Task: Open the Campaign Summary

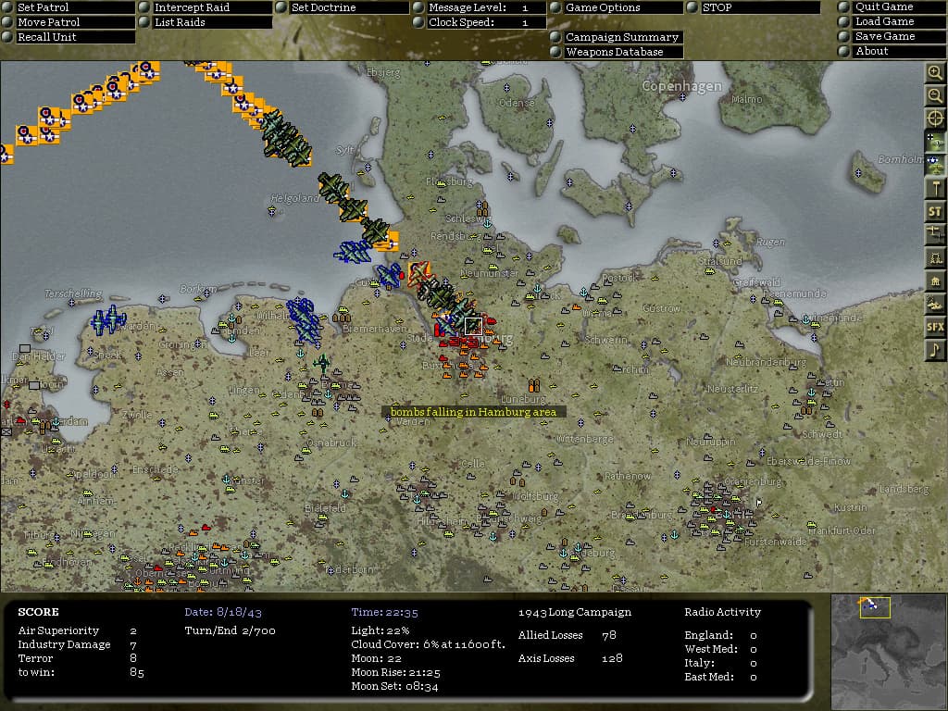Action: tap(617, 37)
